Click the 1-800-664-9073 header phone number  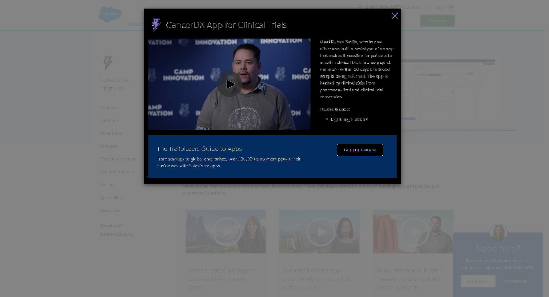point(383,7)
